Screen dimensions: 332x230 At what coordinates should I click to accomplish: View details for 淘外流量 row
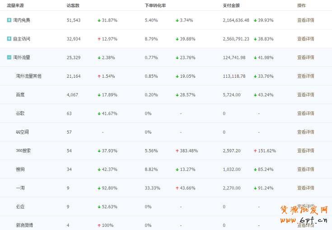[305, 57]
